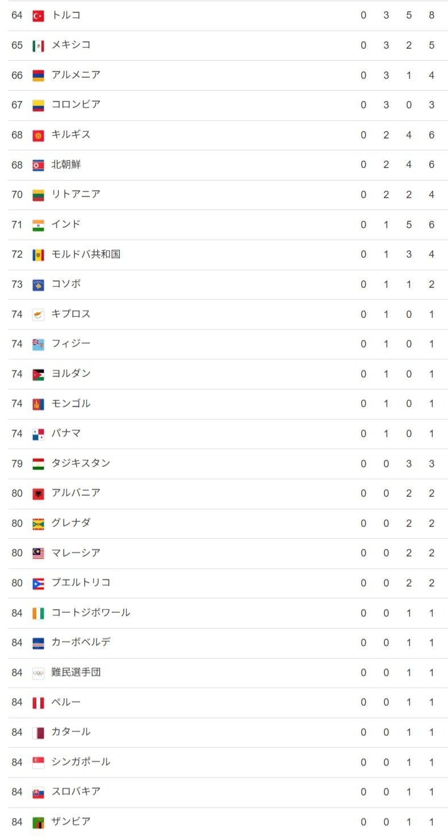The width and height of the screenshot is (448, 840).
Task: Open the 北朝鮮 country entry
Action: (66, 165)
